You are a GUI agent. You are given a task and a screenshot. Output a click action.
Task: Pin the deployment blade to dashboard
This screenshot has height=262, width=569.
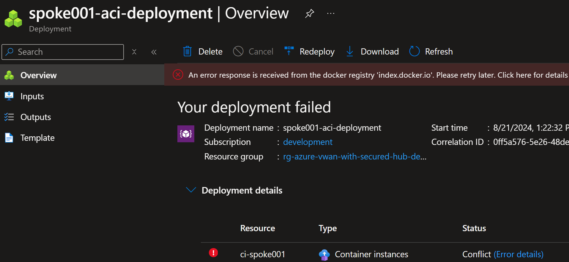tap(309, 14)
